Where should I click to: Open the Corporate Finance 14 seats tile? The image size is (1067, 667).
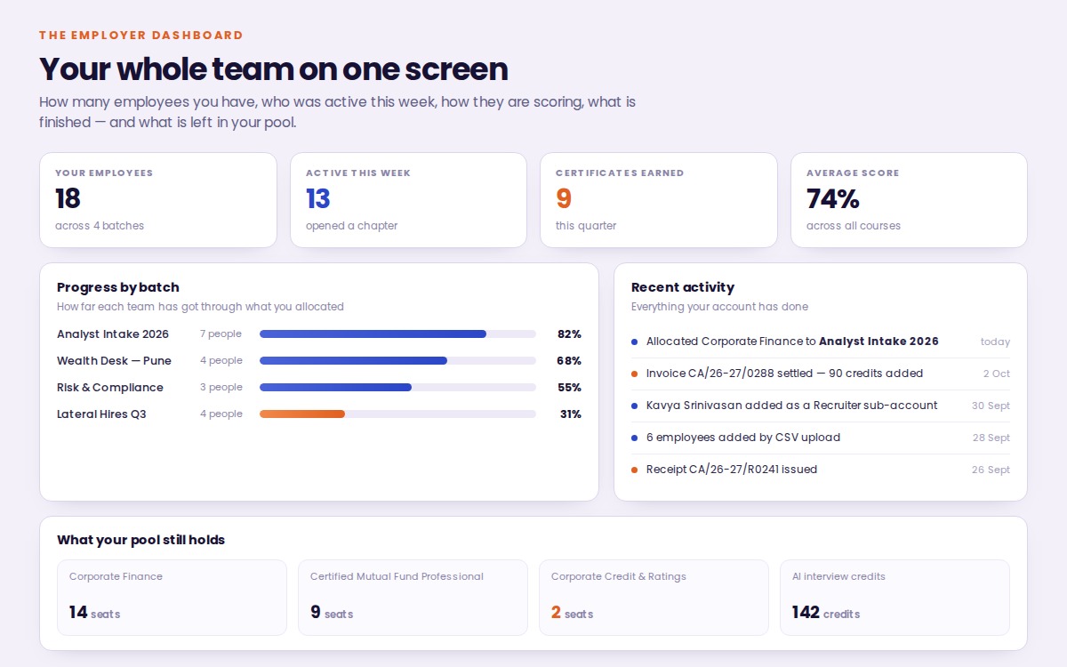pyautogui.click(x=172, y=598)
